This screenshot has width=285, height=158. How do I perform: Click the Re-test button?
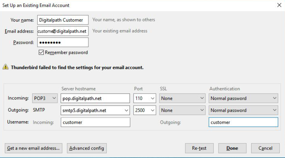(199, 148)
